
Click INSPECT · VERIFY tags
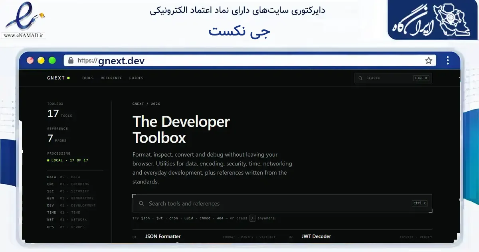point(416,237)
